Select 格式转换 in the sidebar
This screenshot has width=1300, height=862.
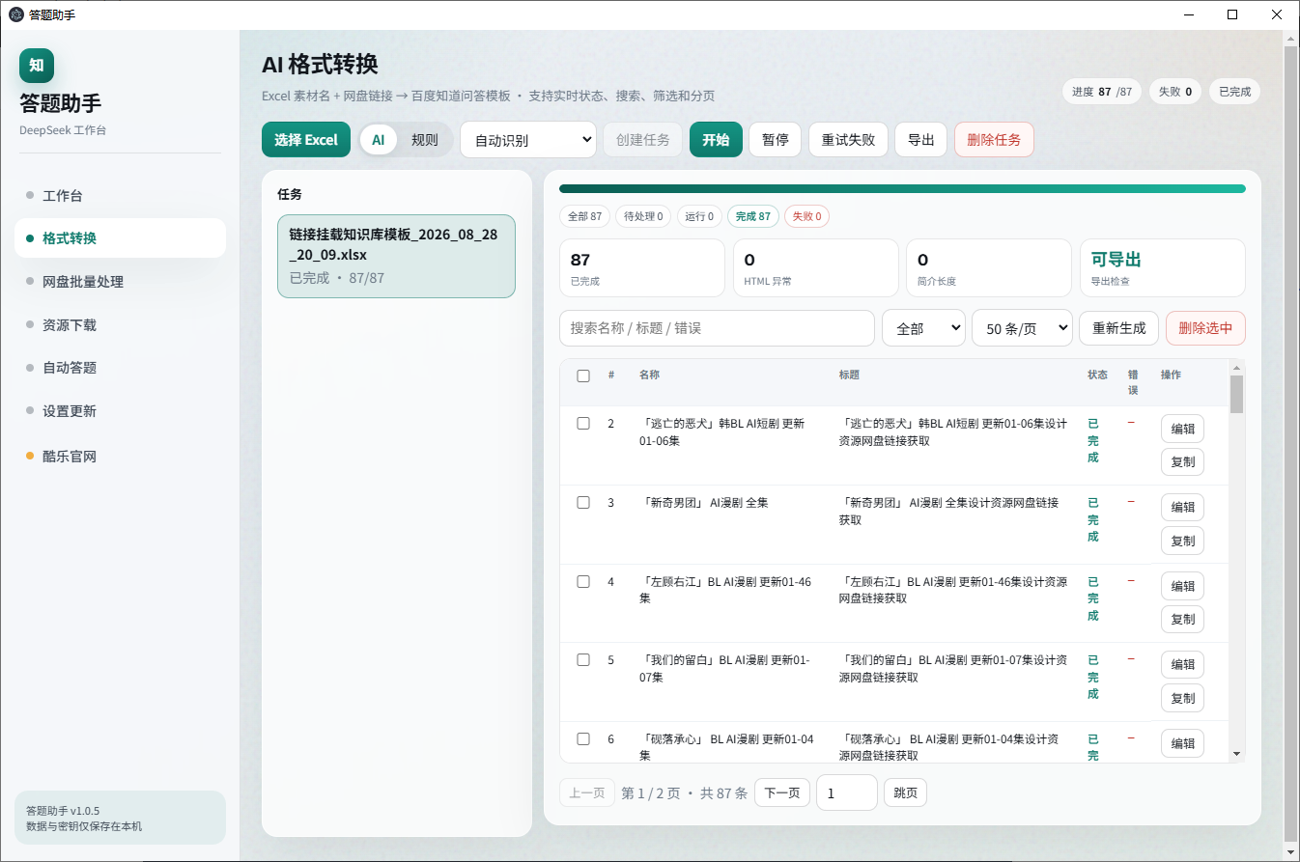tap(120, 238)
